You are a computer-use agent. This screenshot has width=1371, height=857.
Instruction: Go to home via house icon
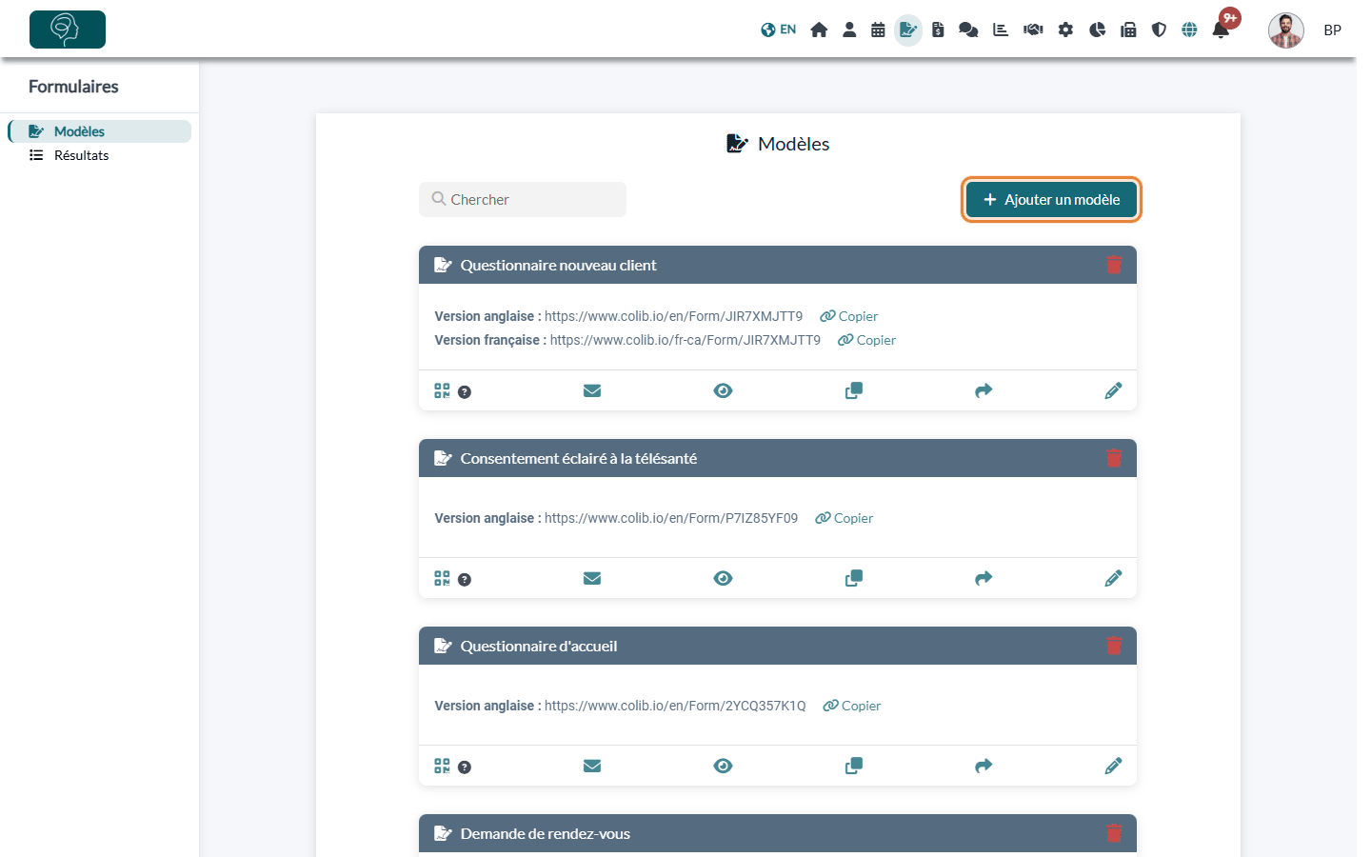(x=819, y=30)
